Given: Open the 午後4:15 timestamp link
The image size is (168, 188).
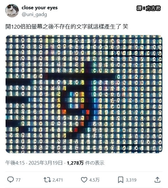Looking at the screenshot, I should pyautogui.click(x=15, y=163).
